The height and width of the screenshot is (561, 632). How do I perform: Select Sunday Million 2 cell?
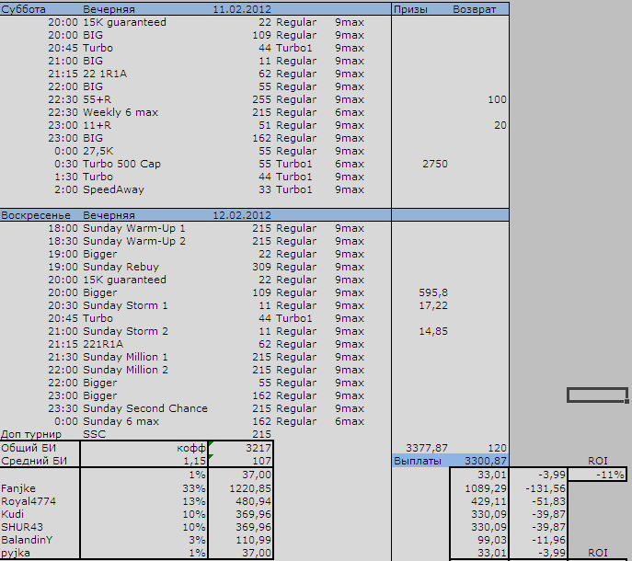[x=125, y=370]
